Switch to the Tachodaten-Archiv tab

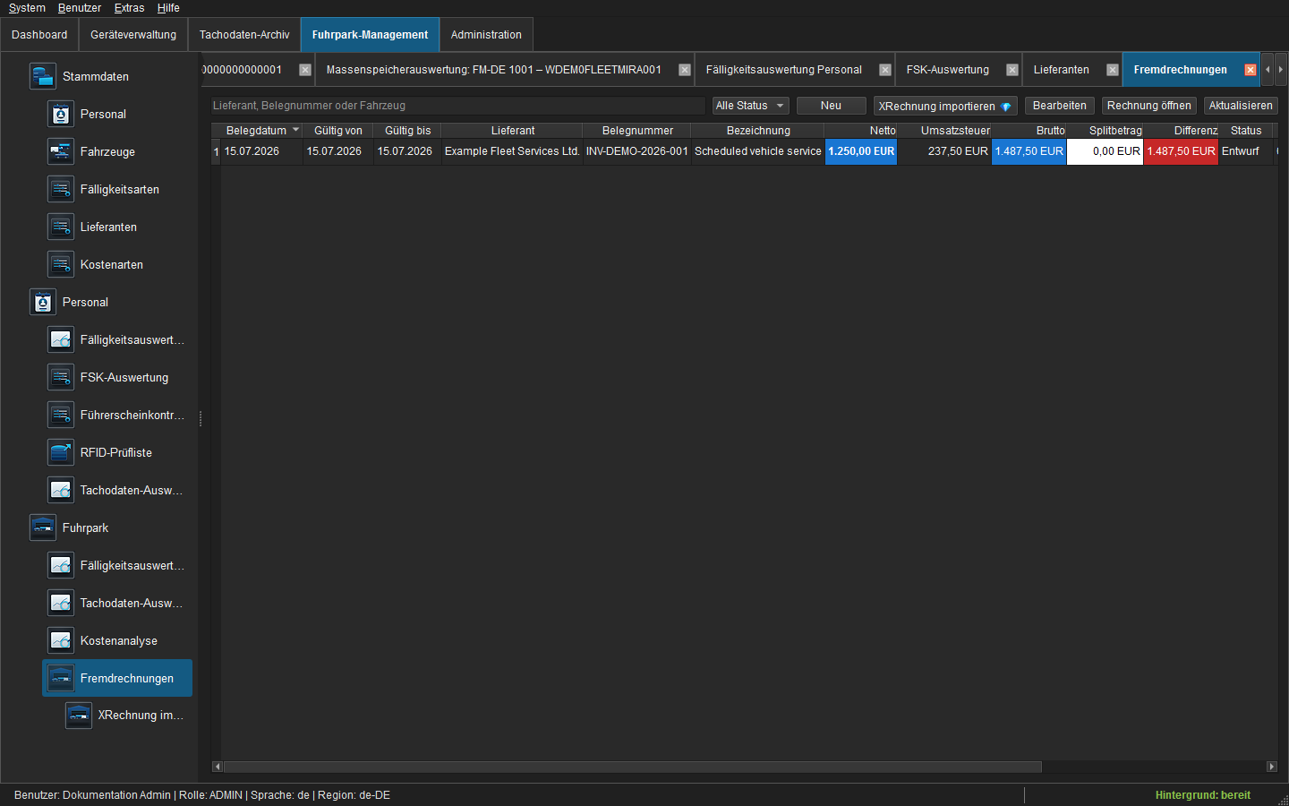pos(244,35)
